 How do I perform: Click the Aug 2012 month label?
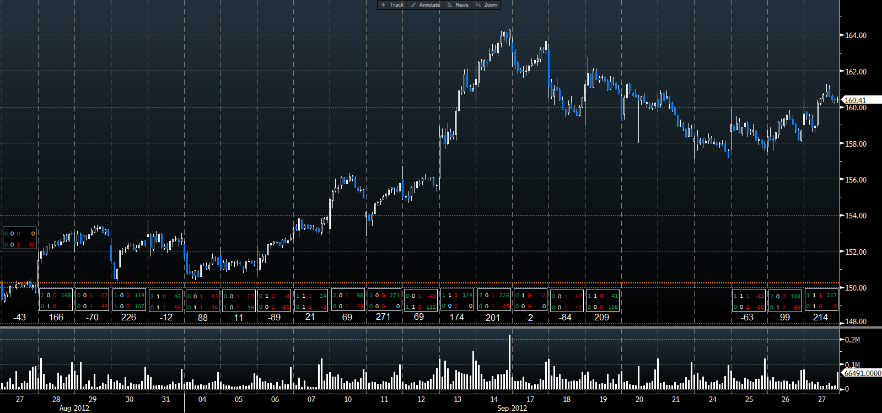pos(74,409)
